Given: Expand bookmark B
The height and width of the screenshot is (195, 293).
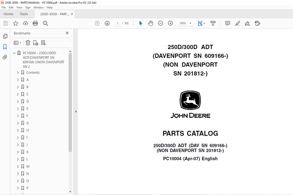Looking at the screenshot, I should [18, 87].
